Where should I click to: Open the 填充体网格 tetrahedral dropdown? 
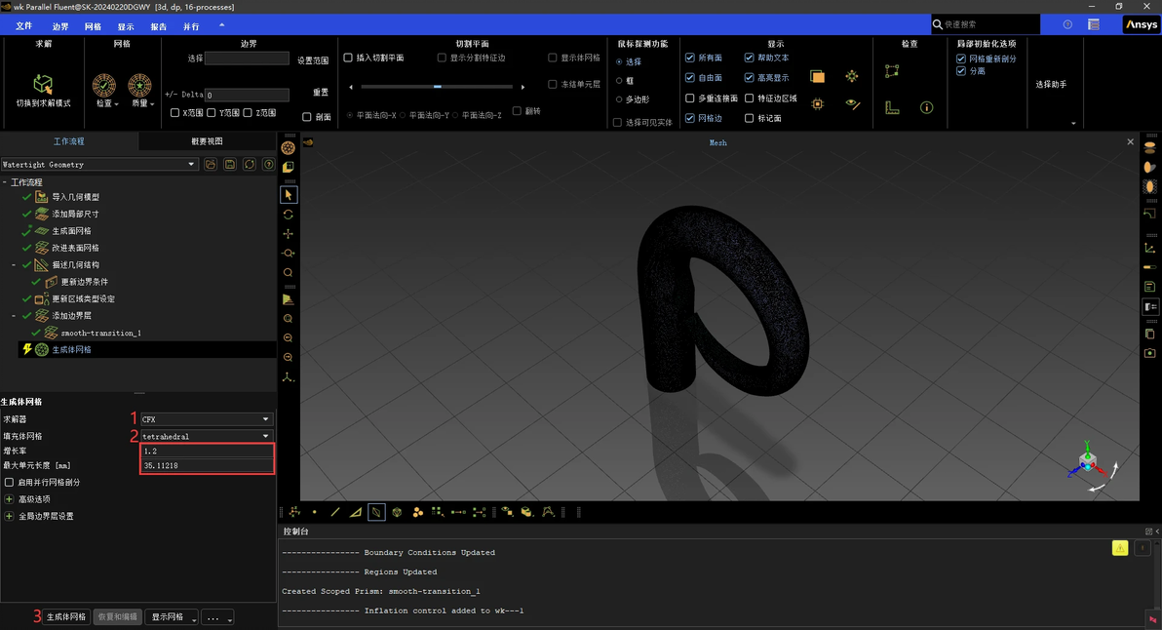coord(207,436)
